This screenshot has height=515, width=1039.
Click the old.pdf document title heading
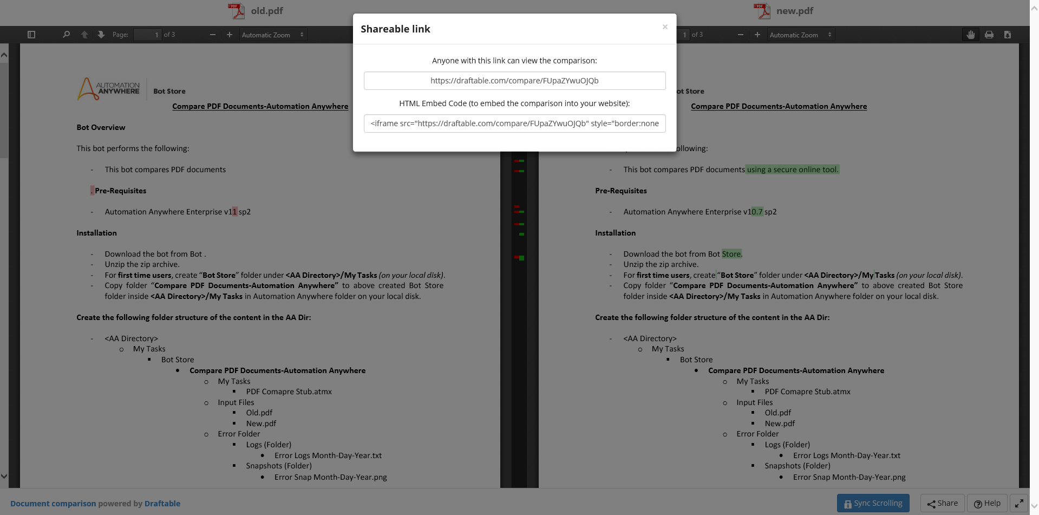point(260,107)
